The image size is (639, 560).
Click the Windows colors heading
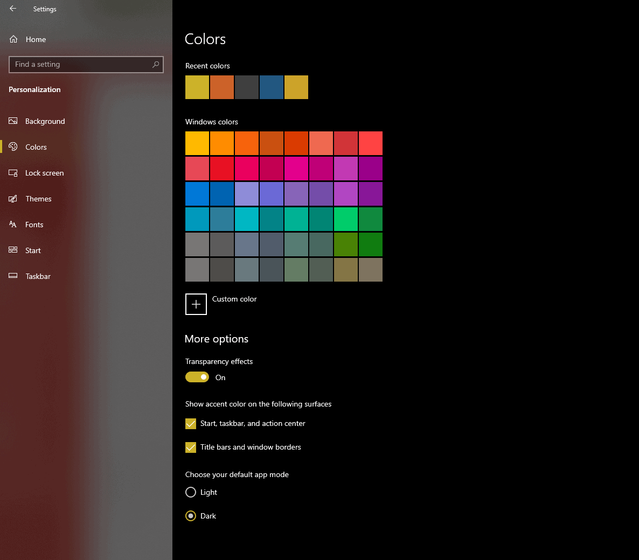(212, 122)
